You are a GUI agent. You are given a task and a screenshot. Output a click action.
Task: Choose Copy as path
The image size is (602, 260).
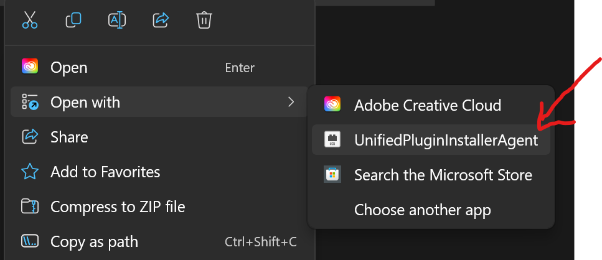(160, 241)
